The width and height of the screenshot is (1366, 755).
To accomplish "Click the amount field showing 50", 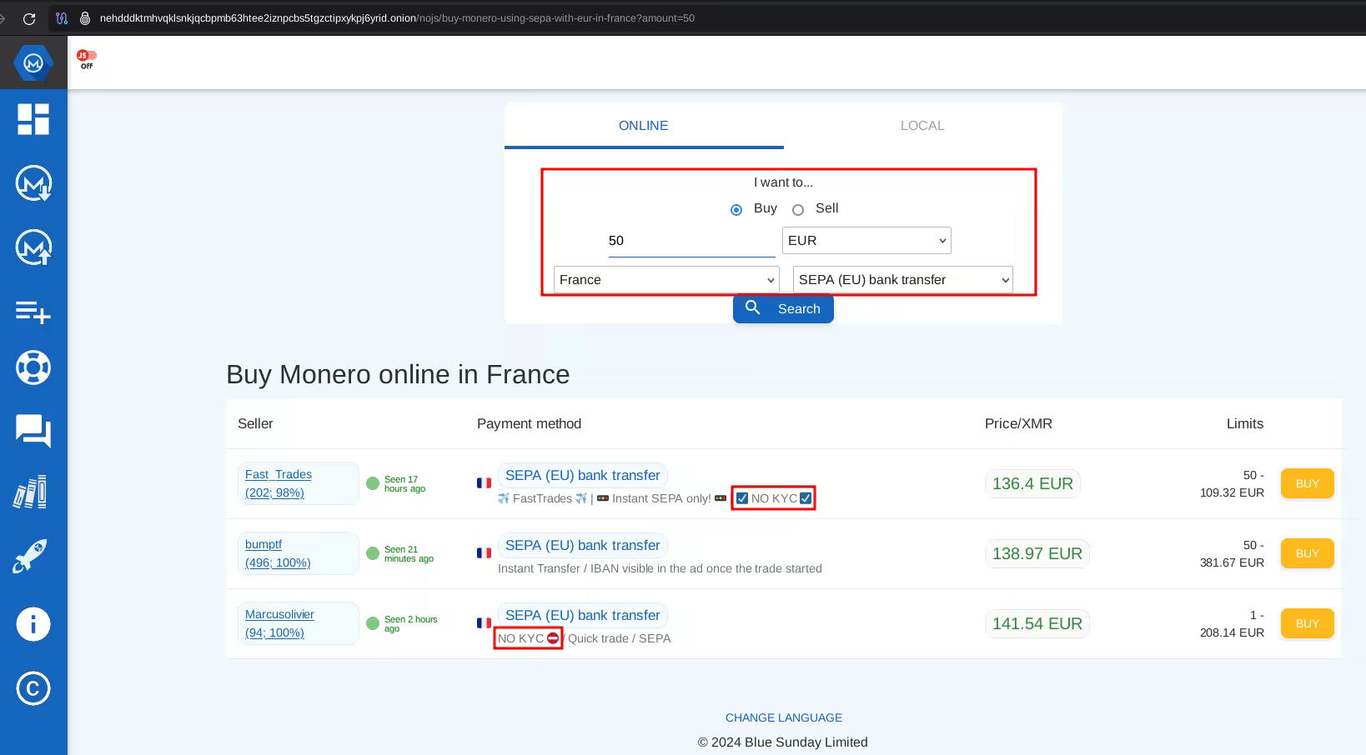I will click(x=691, y=241).
